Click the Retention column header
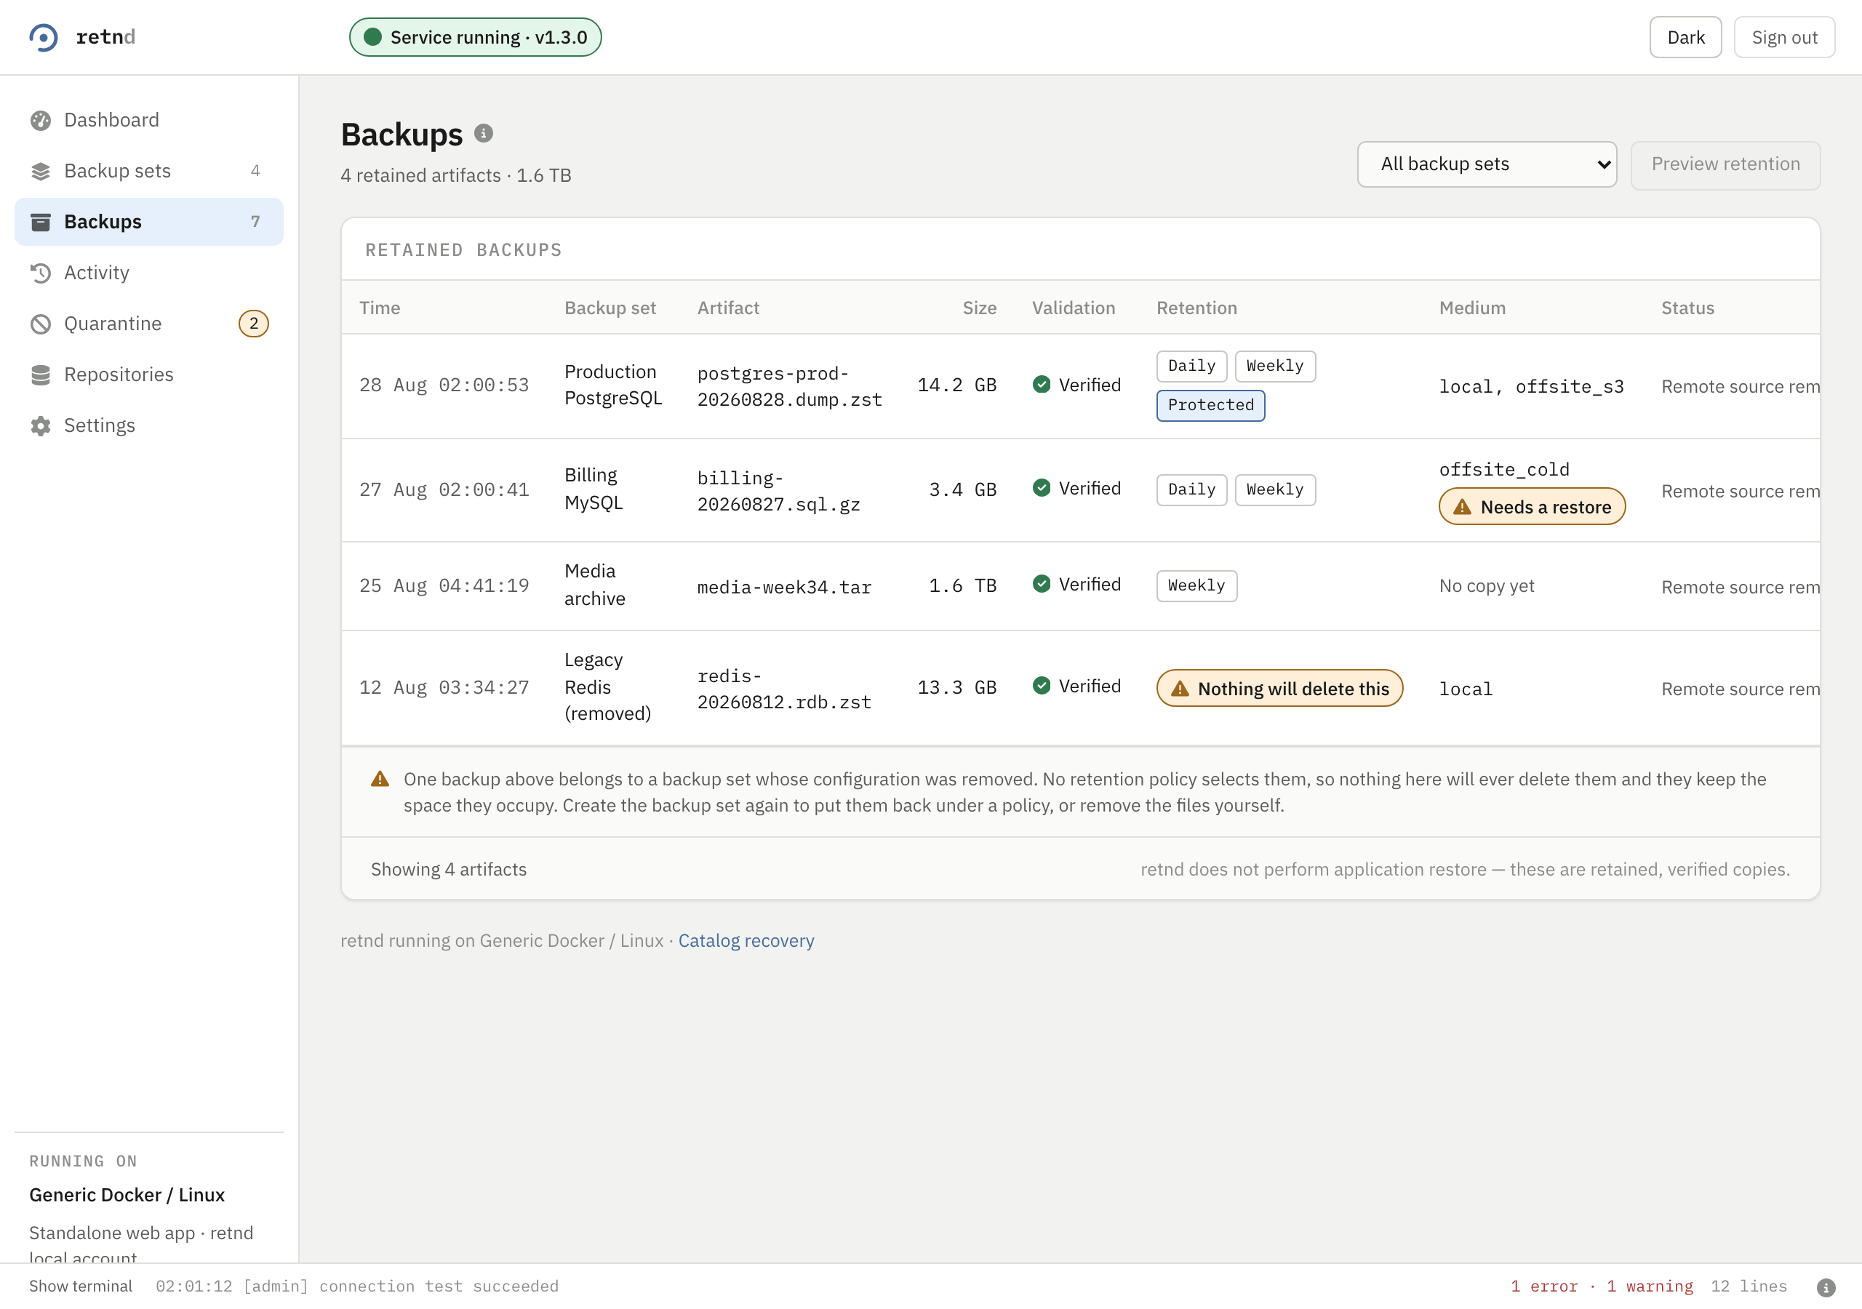 (1196, 308)
